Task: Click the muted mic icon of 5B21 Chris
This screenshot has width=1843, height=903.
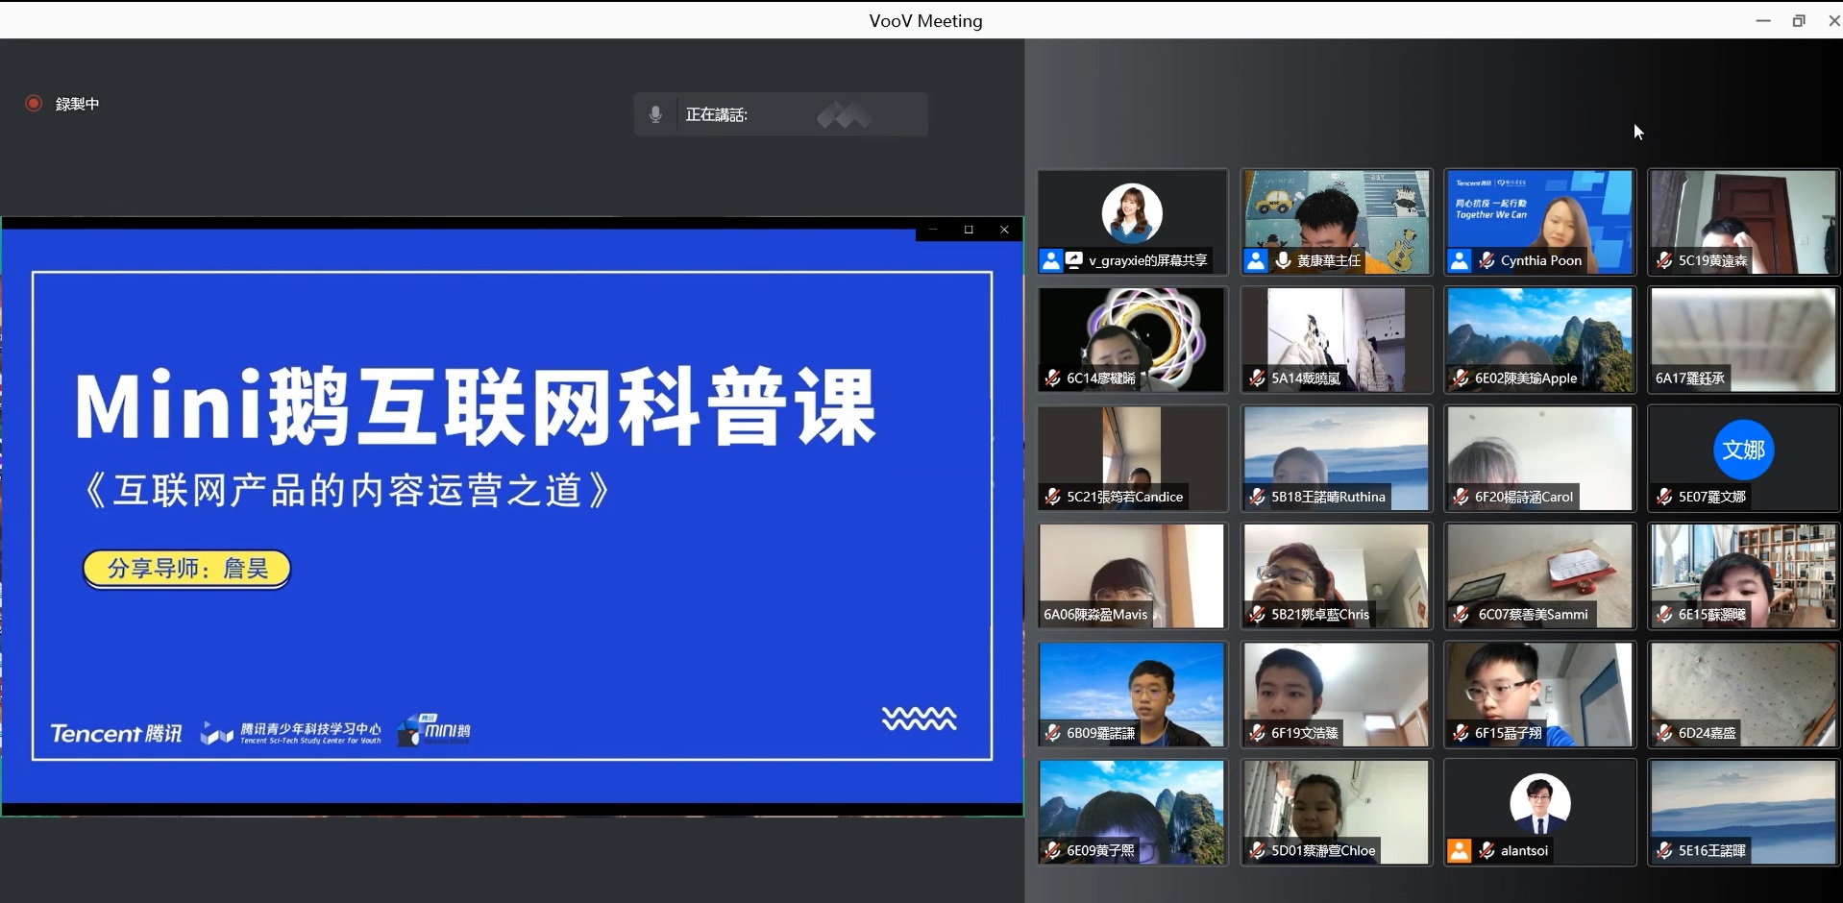Action: coord(1257,615)
